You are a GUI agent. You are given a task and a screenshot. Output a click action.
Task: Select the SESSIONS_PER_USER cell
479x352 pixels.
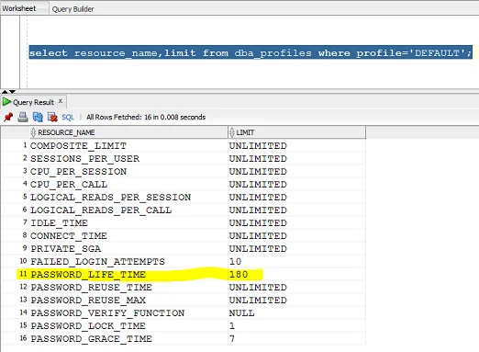(x=128, y=159)
